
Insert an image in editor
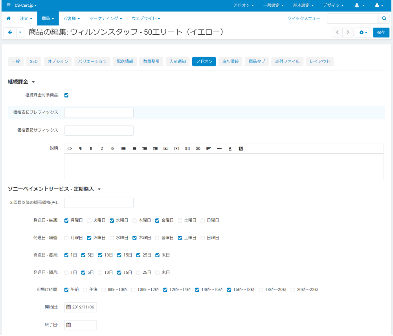[166, 149]
